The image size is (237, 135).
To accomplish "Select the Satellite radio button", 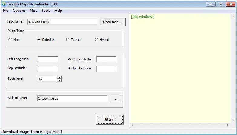I will tap(39, 40).
